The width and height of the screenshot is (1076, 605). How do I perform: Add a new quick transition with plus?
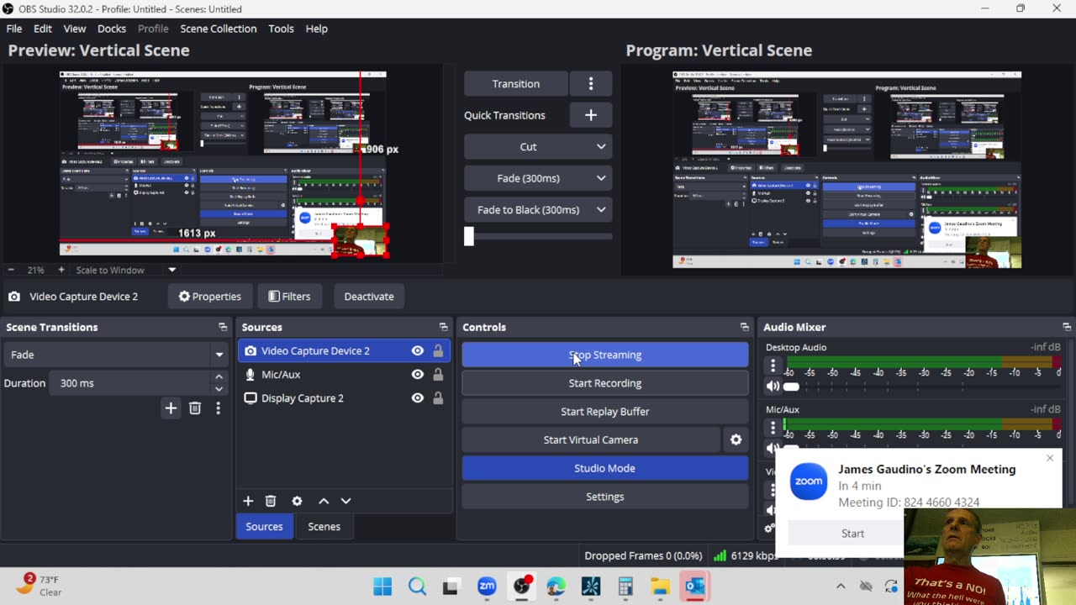pos(591,115)
